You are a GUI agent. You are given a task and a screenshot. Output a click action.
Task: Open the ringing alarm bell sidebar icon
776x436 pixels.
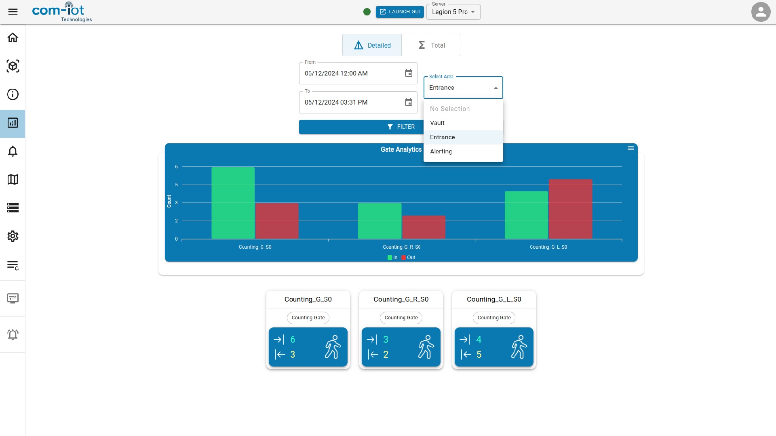tap(13, 335)
